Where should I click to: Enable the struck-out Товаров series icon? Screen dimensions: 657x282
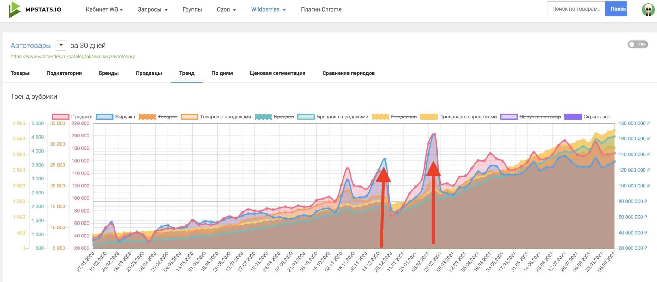coord(147,117)
